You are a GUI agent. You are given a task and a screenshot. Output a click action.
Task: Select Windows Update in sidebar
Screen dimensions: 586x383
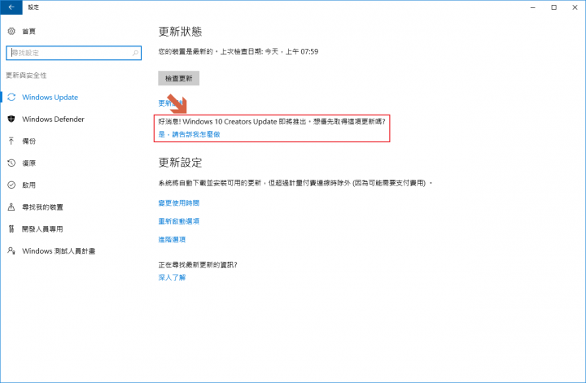(x=50, y=97)
